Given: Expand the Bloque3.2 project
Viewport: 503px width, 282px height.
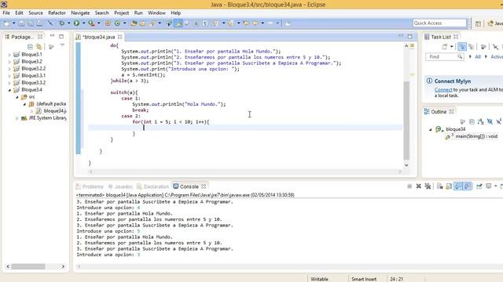Looking at the screenshot, I should 9,62.
